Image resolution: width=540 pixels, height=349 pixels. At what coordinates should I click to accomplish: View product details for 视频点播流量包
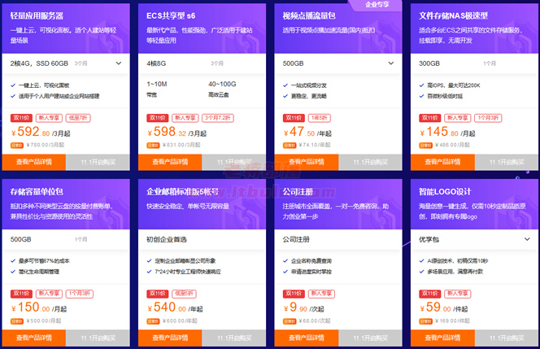(307, 162)
